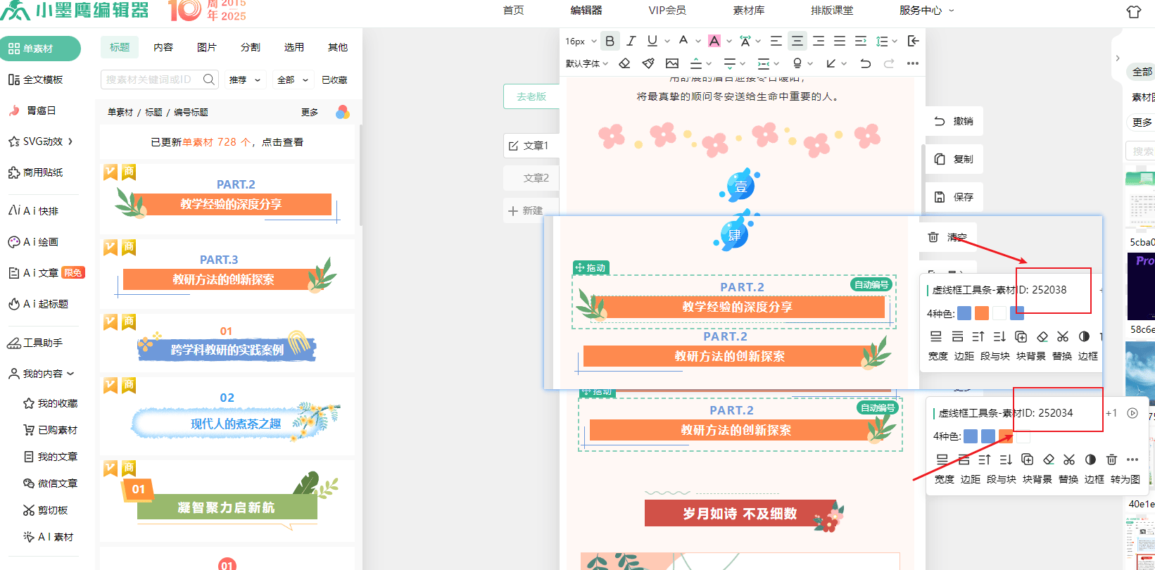Open the 默认字体 font family dropdown

(586, 63)
